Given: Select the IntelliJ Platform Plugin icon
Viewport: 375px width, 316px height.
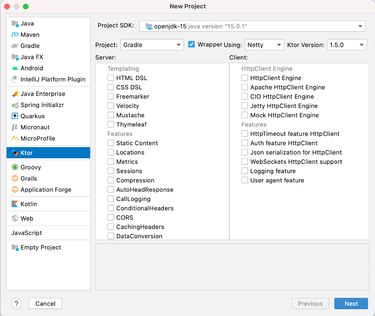Looking at the screenshot, I should pos(15,79).
